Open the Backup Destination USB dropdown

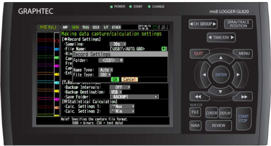click(x=116, y=92)
